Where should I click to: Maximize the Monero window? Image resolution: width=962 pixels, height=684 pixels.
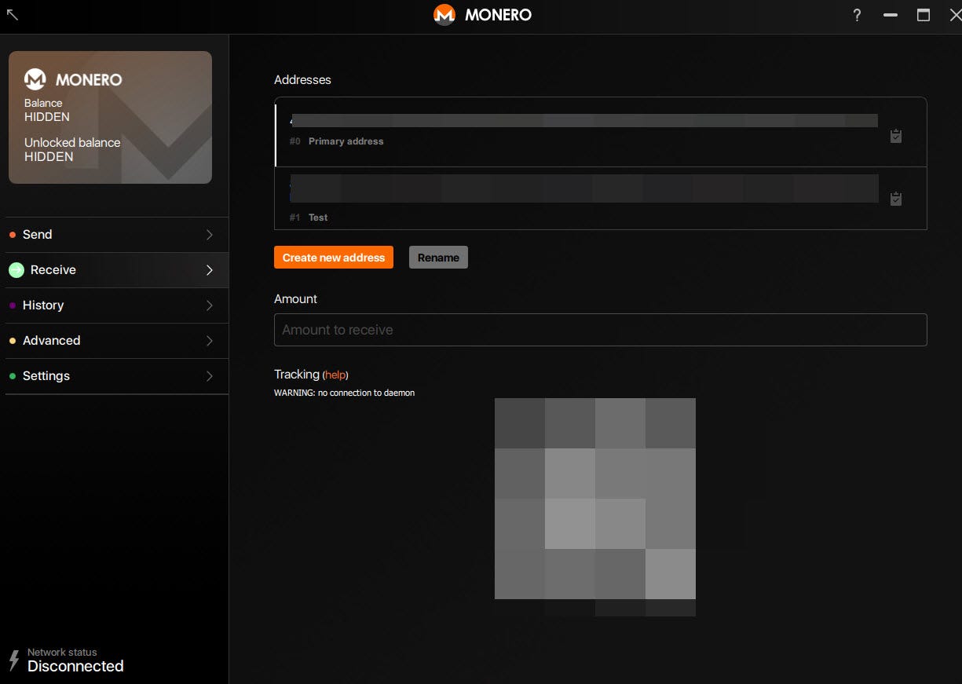click(924, 15)
